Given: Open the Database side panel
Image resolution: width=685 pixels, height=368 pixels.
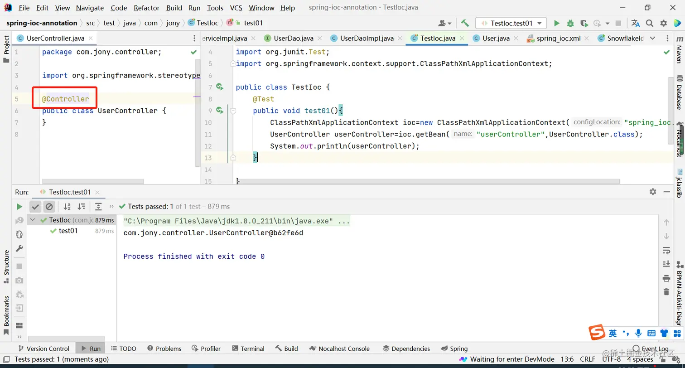Looking at the screenshot, I should pos(679,93).
